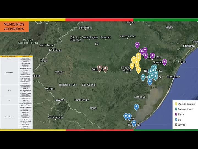Click the Tacuarembó label on the map
198x149 pixels.
tap(56, 117)
